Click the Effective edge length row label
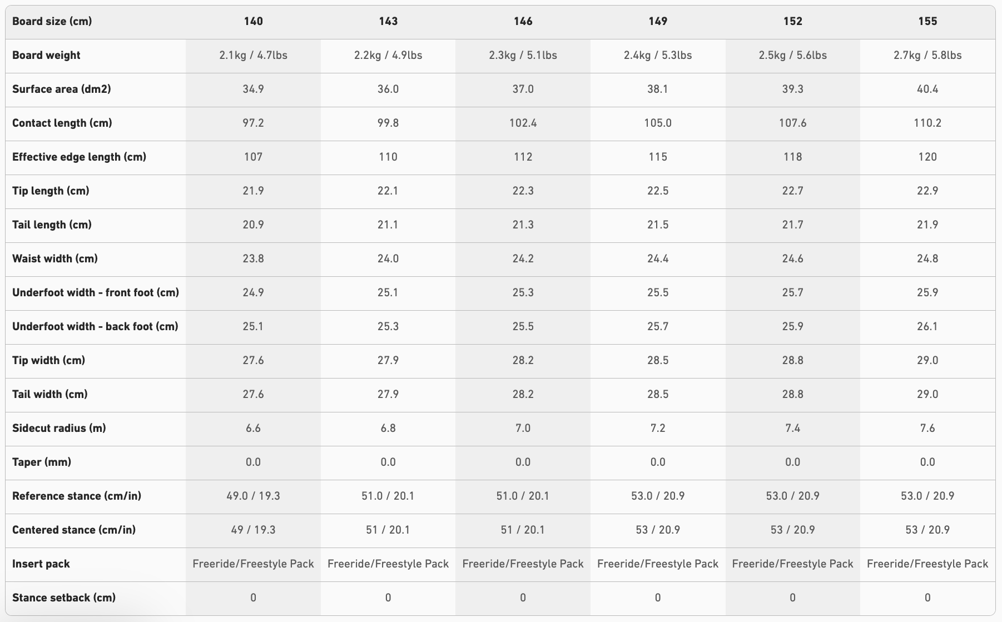 (79, 157)
